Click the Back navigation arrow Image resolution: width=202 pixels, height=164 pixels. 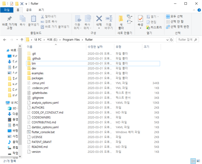pyautogui.click(x=5, y=40)
